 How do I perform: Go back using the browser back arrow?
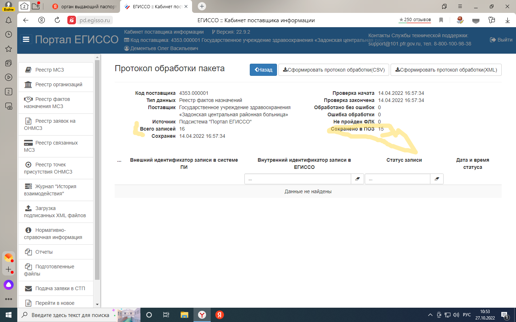coord(26,20)
